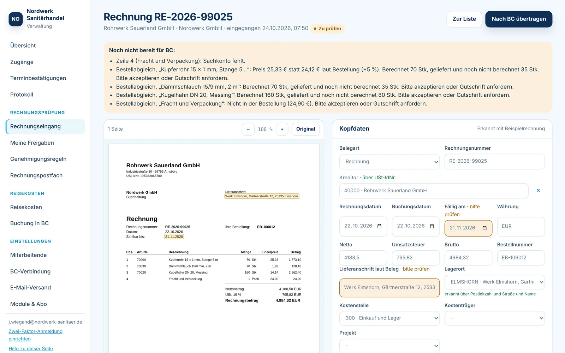This screenshot has height=353, width=565.
Task: Open the calendar picker for Buchungsdatum
Action: point(432,226)
